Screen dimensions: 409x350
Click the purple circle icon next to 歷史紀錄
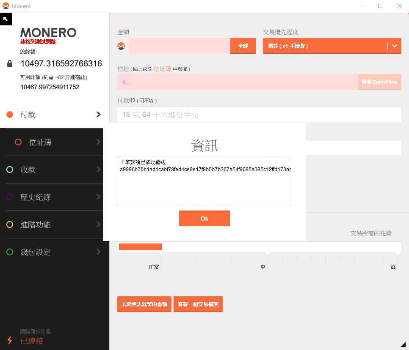click(x=10, y=197)
